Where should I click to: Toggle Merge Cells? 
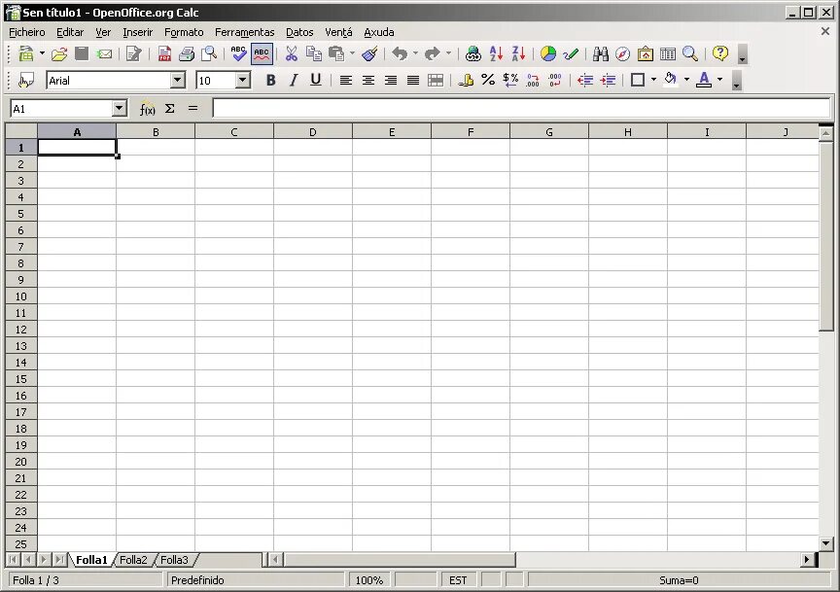click(x=436, y=81)
